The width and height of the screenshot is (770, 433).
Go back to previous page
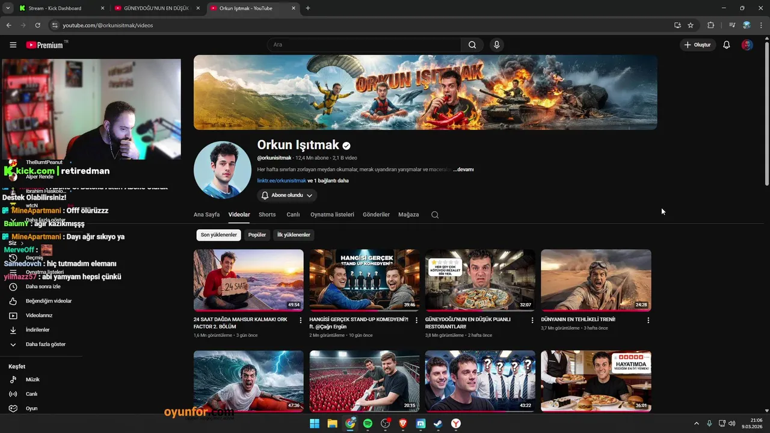pos(9,25)
